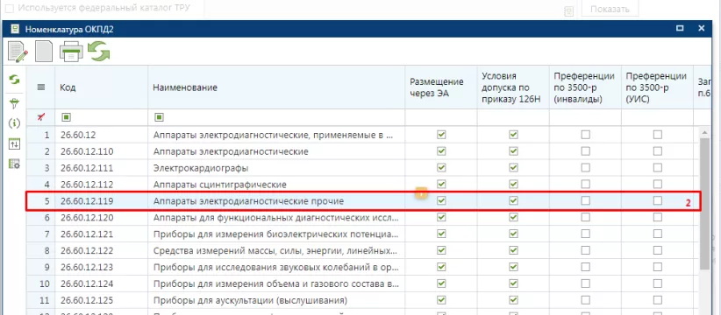Screen dimensions: 721x315
Task: Click the printer toolbar icon
Action: click(71, 52)
